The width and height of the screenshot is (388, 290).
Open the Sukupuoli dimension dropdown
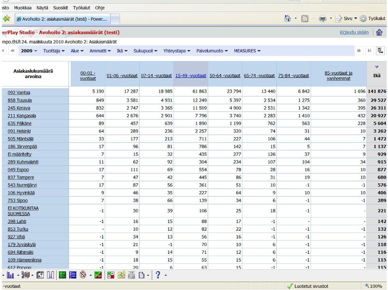coord(145,51)
